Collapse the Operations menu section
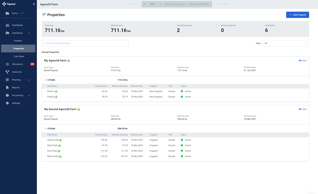The height and width of the screenshot is (194, 318). [x=29, y=33]
